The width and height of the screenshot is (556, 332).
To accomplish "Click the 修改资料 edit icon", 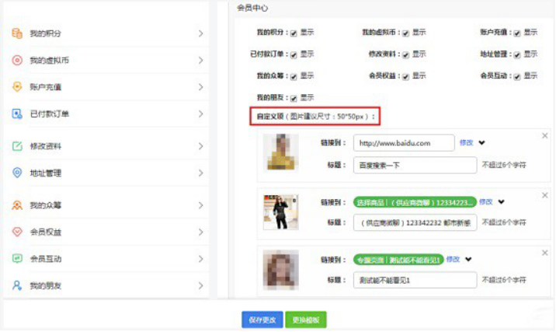I will click(16, 146).
